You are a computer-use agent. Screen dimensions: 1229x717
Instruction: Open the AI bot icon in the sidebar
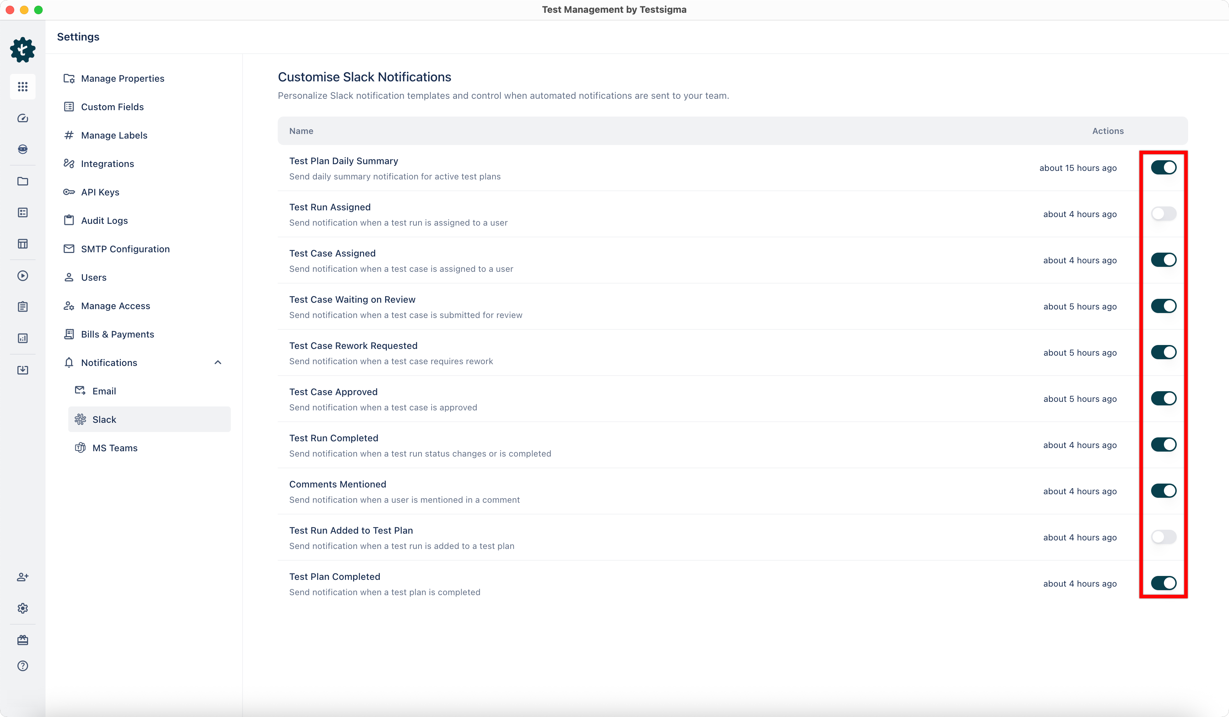click(x=22, y=149)
